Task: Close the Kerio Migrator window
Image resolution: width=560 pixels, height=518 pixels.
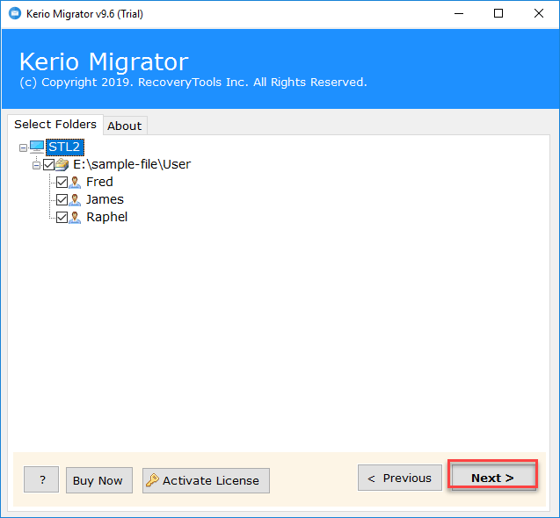Action: [539, 13]
